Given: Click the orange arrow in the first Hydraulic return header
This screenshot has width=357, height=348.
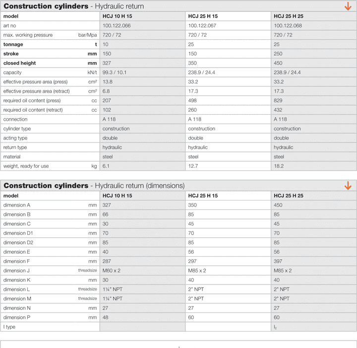Looking at the screenshot, I should (348, 6).
